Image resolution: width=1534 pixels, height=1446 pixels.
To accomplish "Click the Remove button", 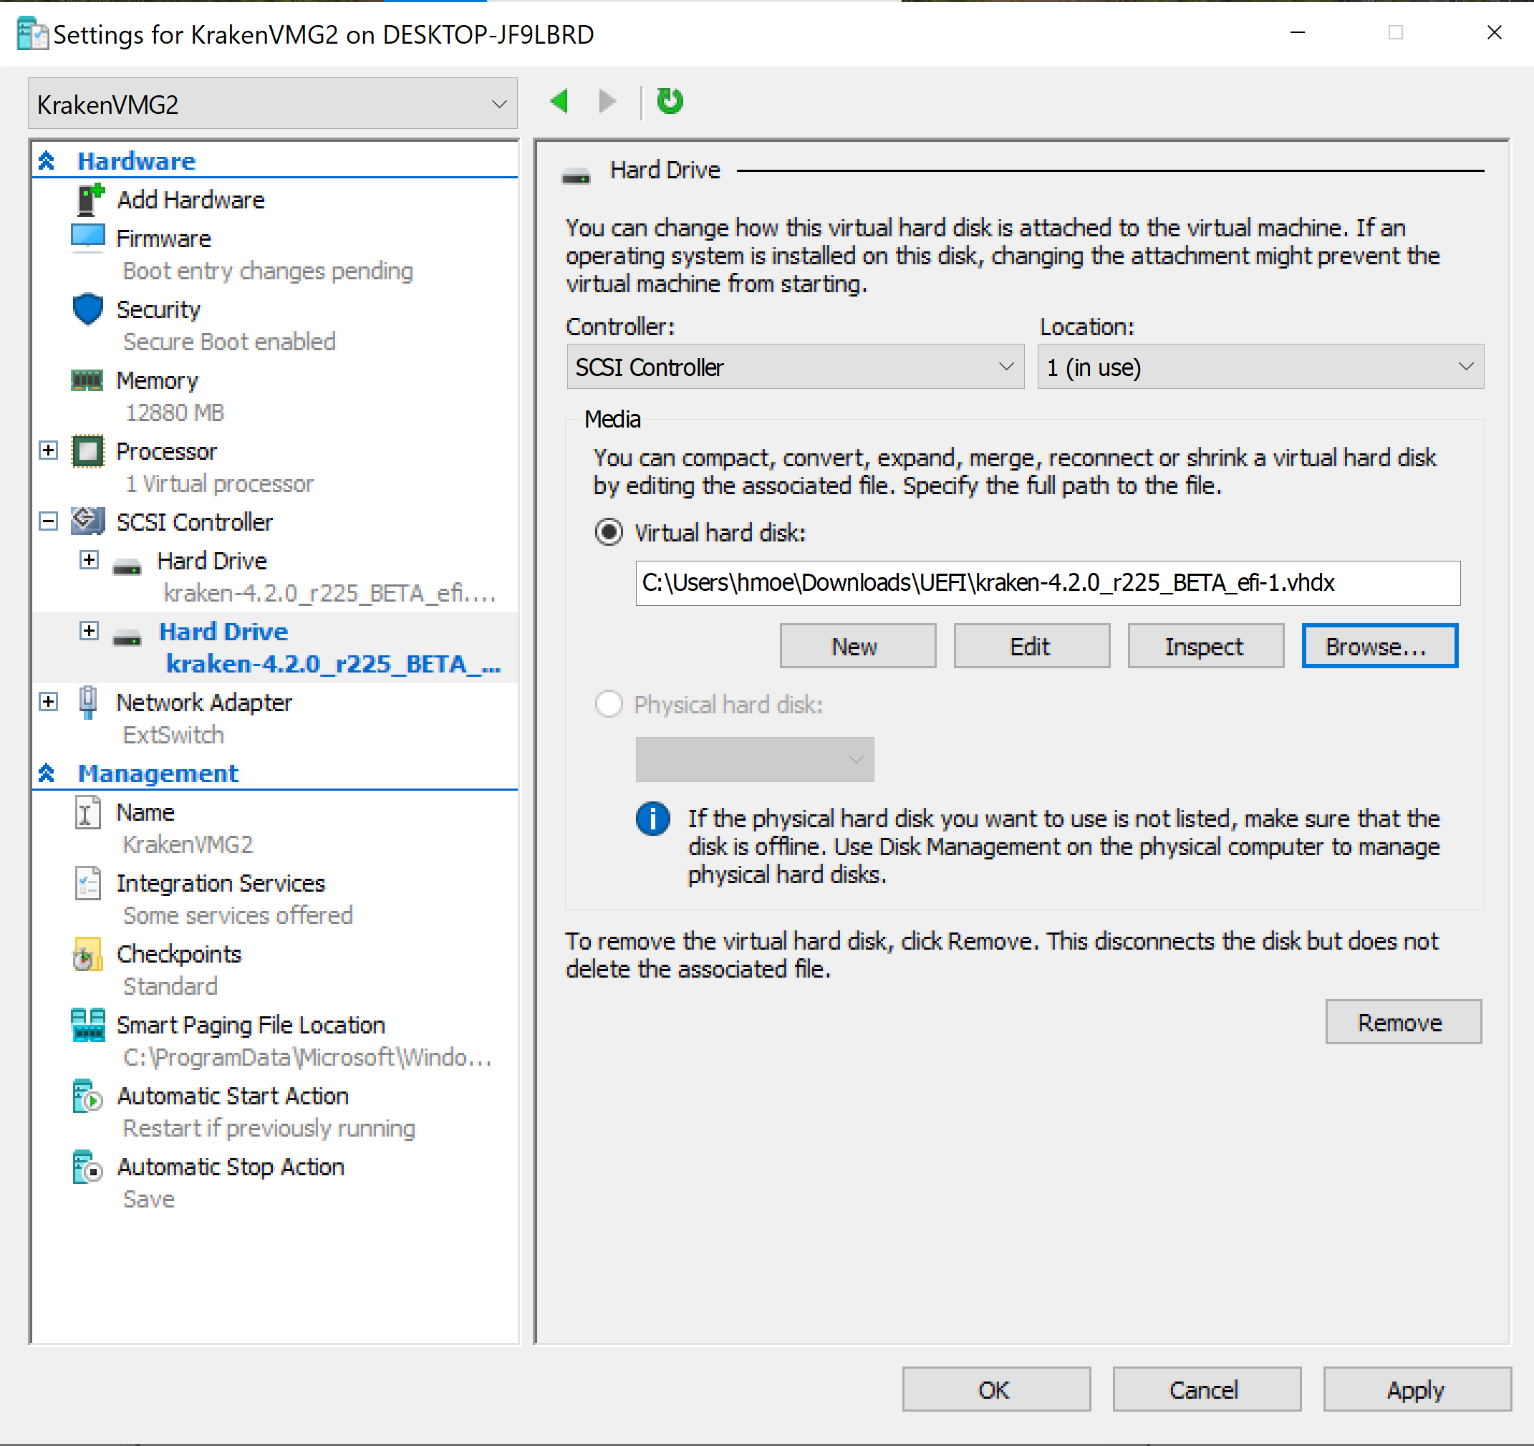I will tap(1402, 1023).
